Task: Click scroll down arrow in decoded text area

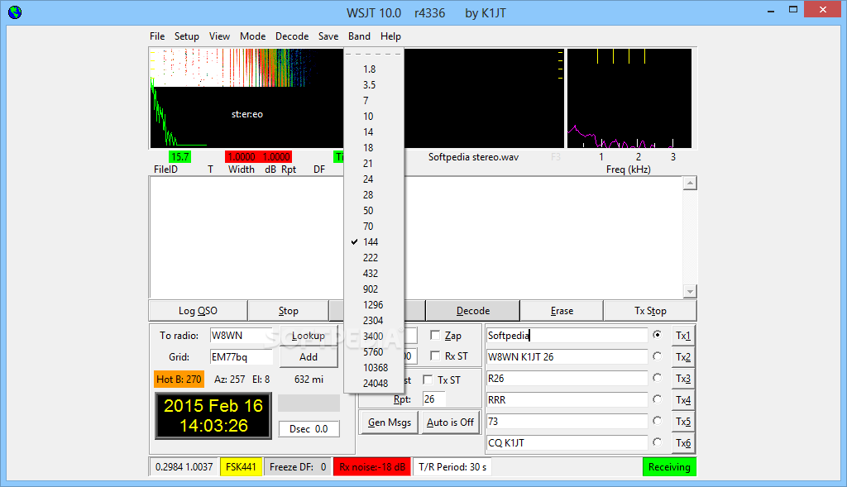Action: [690, 291]
